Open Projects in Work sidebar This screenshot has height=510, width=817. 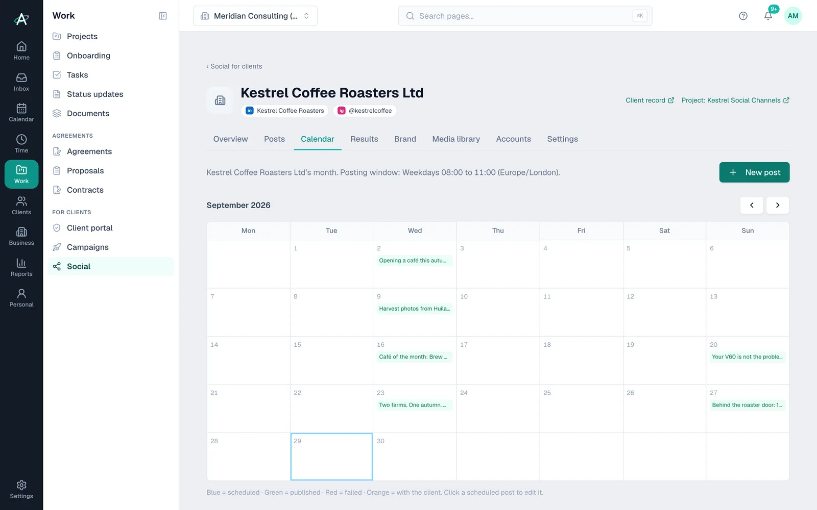(x=111, y=36)
